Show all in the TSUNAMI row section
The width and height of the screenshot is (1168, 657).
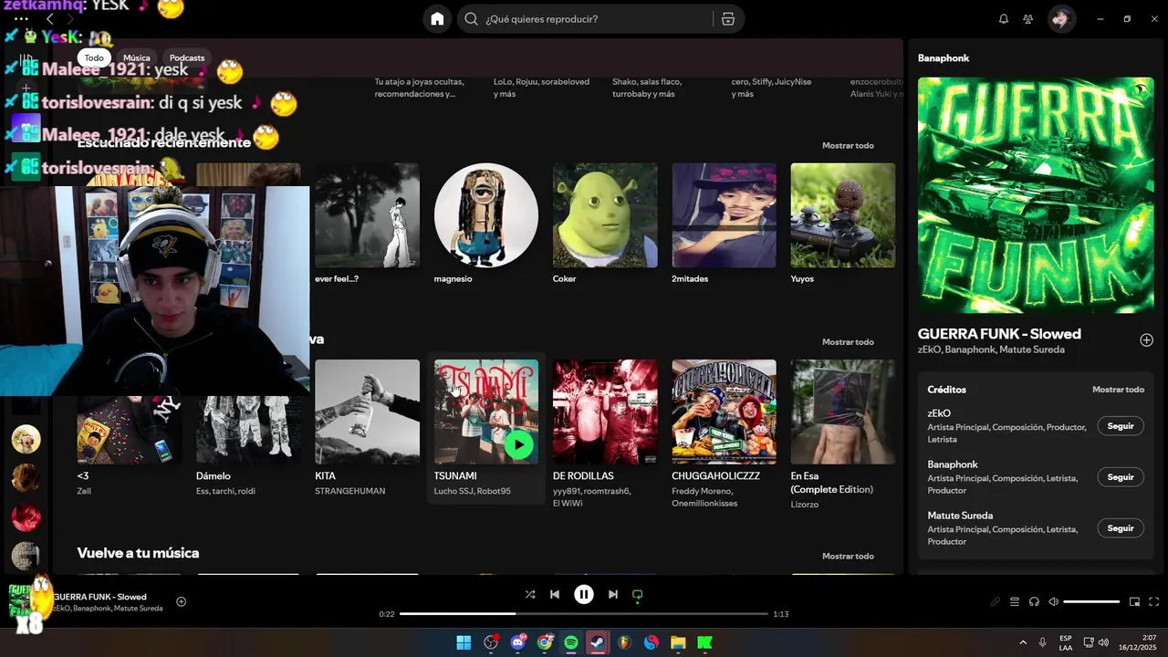tap(848, 342)
